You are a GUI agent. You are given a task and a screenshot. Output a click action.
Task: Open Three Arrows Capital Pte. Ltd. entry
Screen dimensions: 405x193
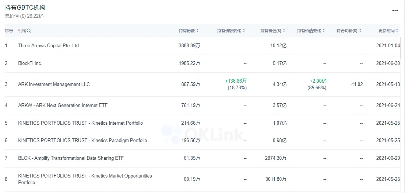pyautogui.click(x=49, y=46)
